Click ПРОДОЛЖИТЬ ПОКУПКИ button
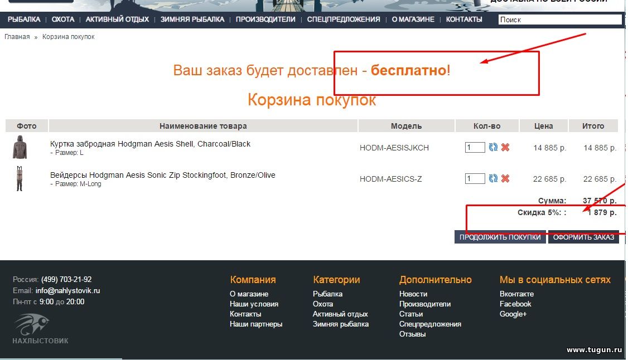This screenshot has width=628, height=360. 500,237
